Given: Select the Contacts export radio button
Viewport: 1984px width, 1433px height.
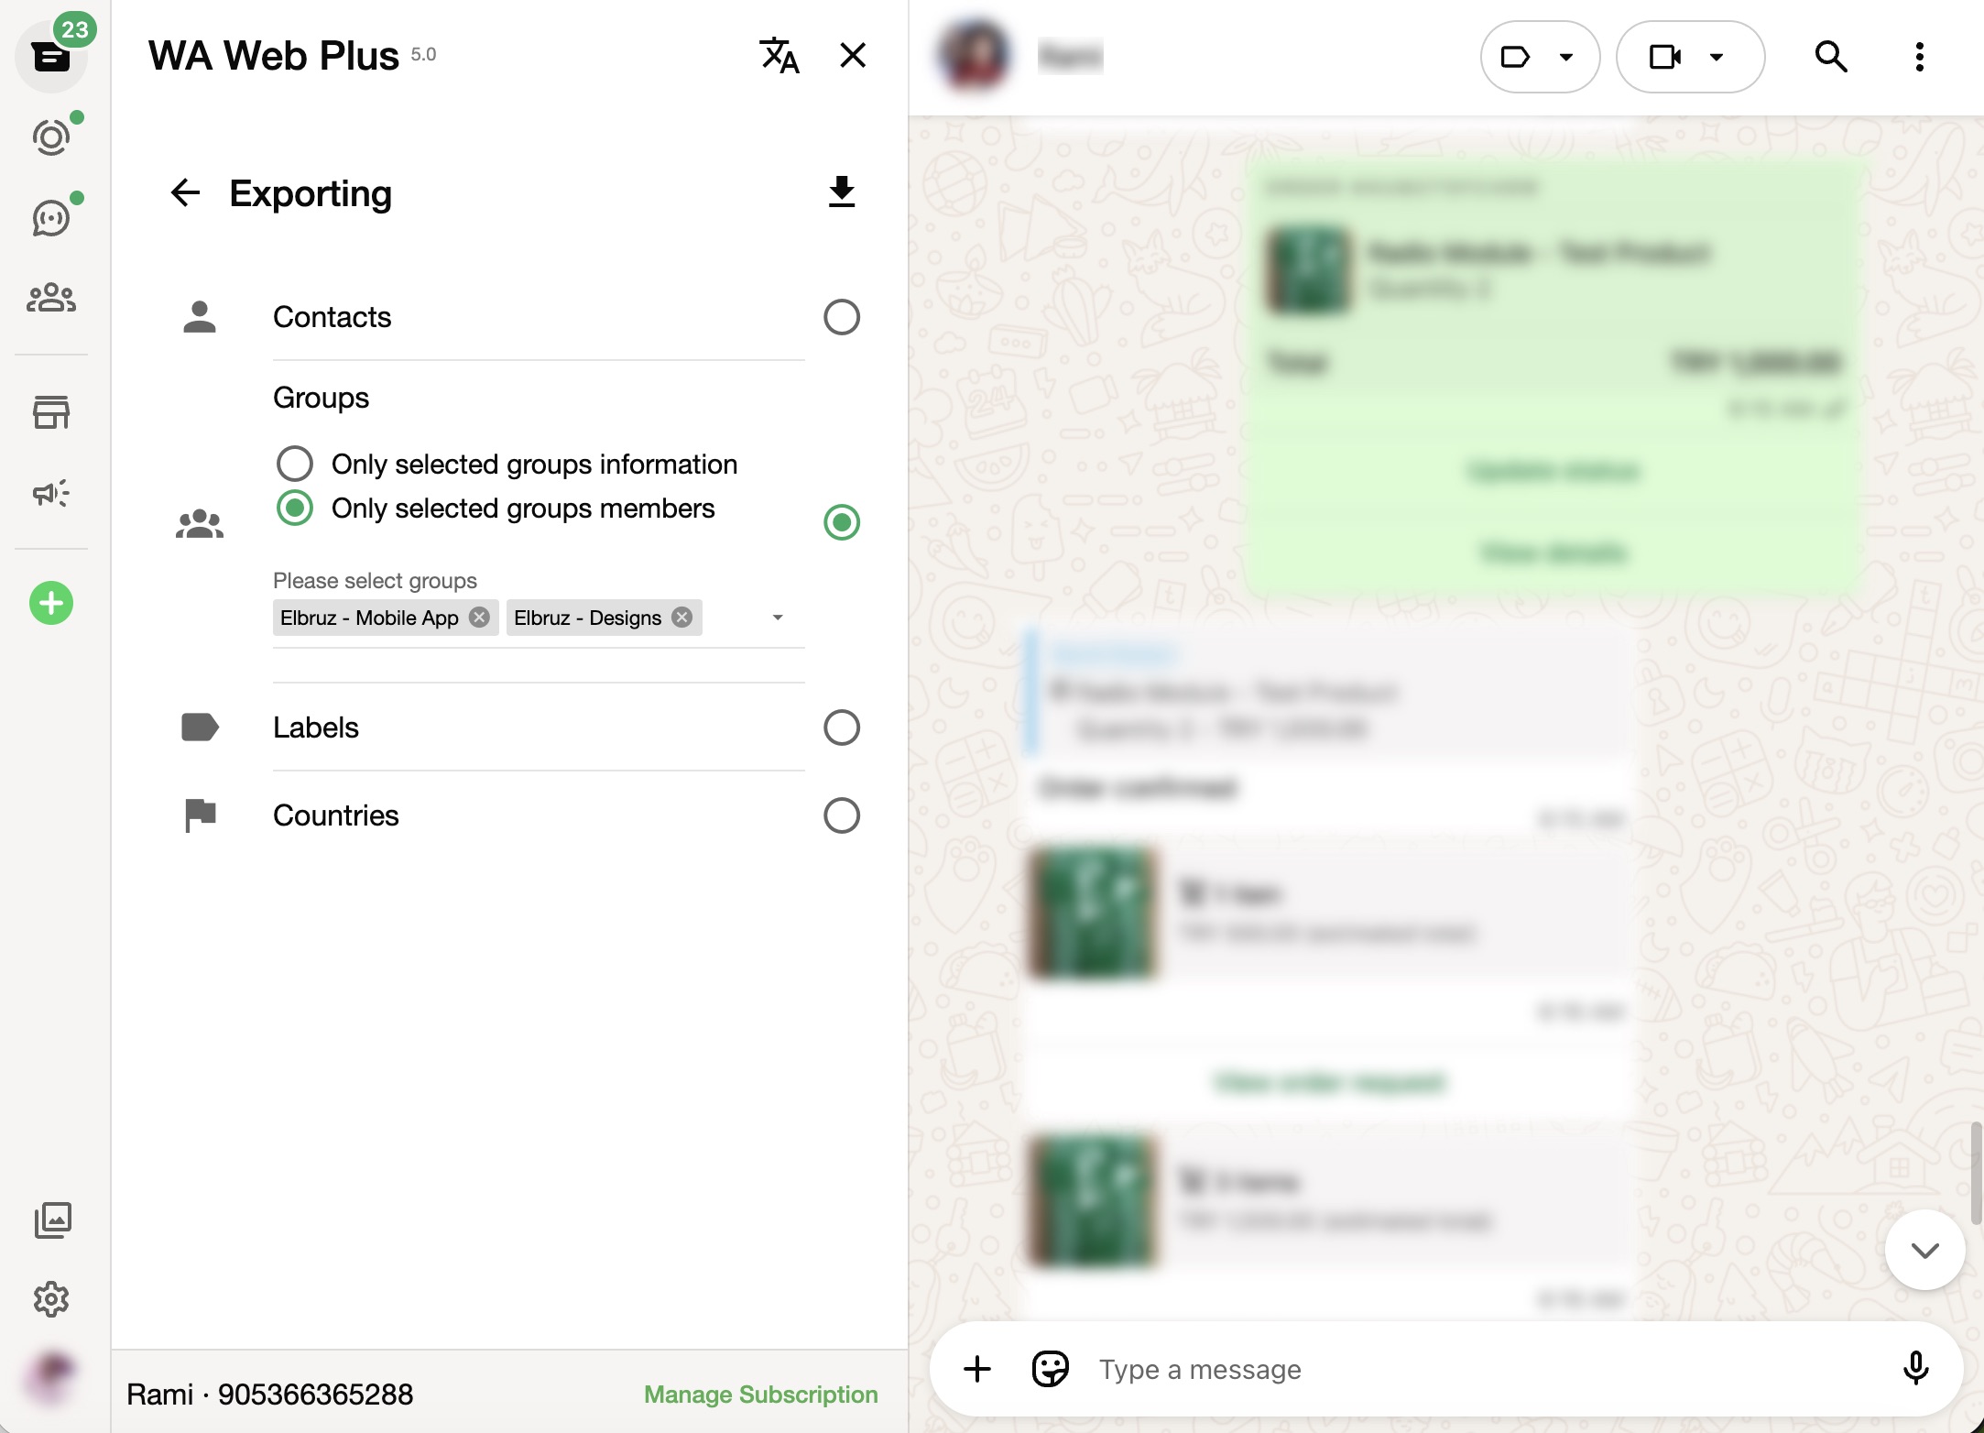Looking at the screenshot, I should (x=841, y=317).
